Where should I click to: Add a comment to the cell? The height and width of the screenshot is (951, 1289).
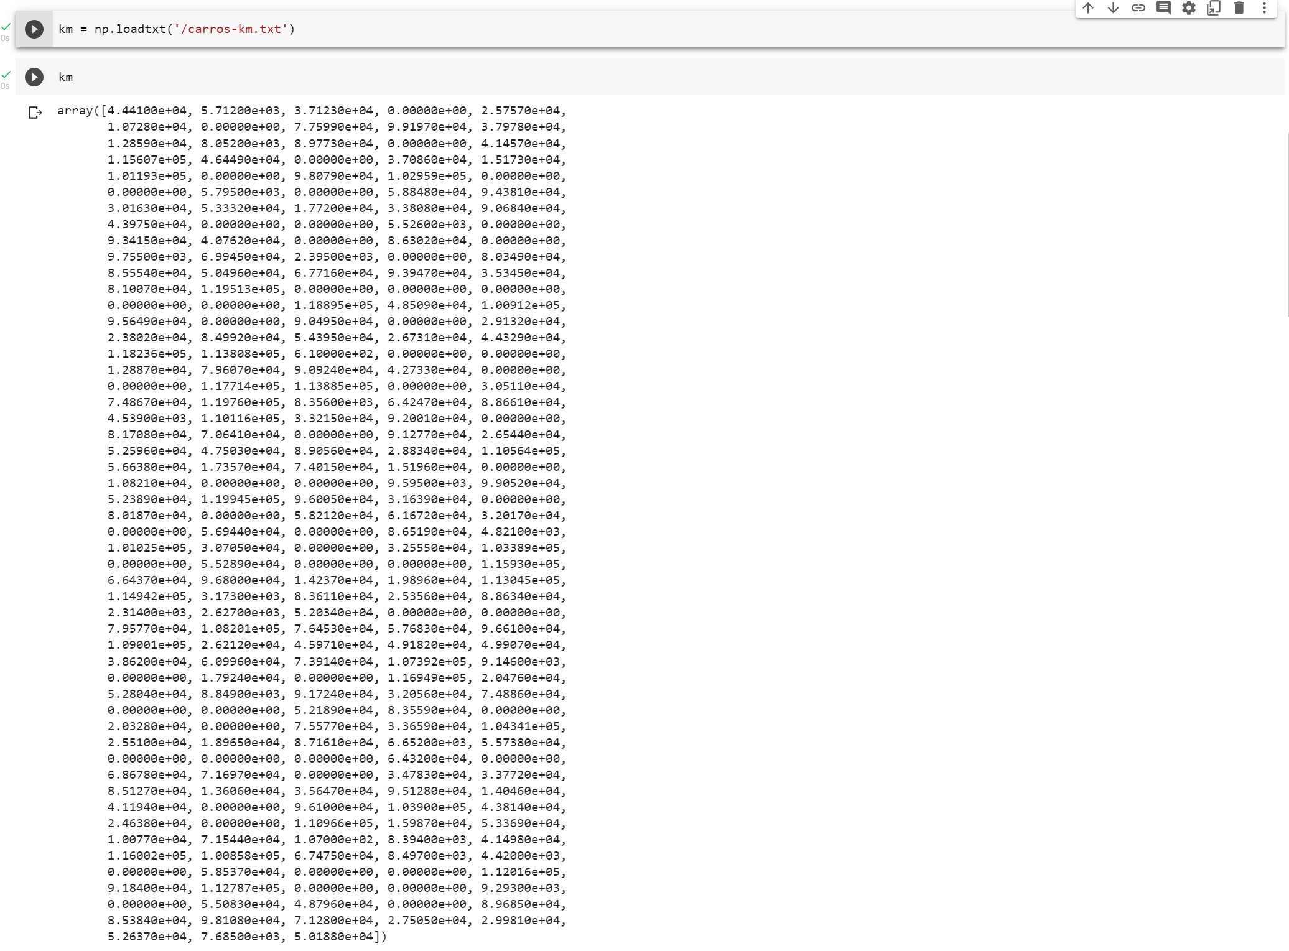click(x=1163, y=8)
